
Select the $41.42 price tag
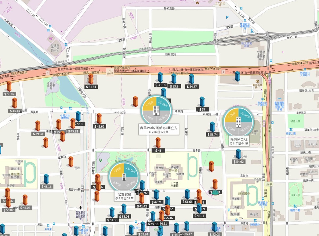point(142,206)
